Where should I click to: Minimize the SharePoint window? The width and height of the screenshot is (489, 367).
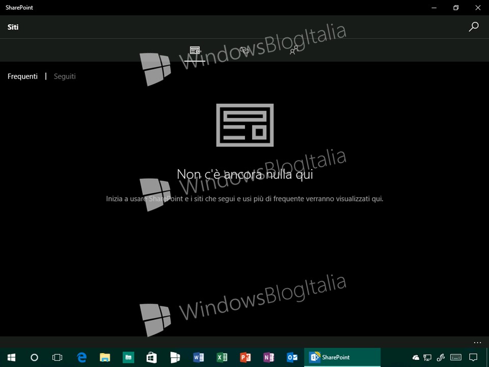pos(434,8)
